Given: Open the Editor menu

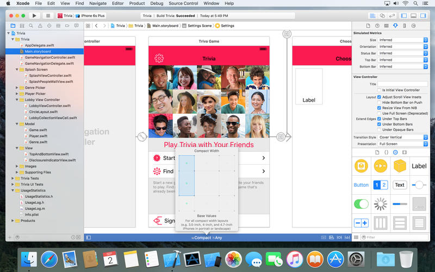Looking at the screenshot, I should pyautogui.click(x=117, y=3).
